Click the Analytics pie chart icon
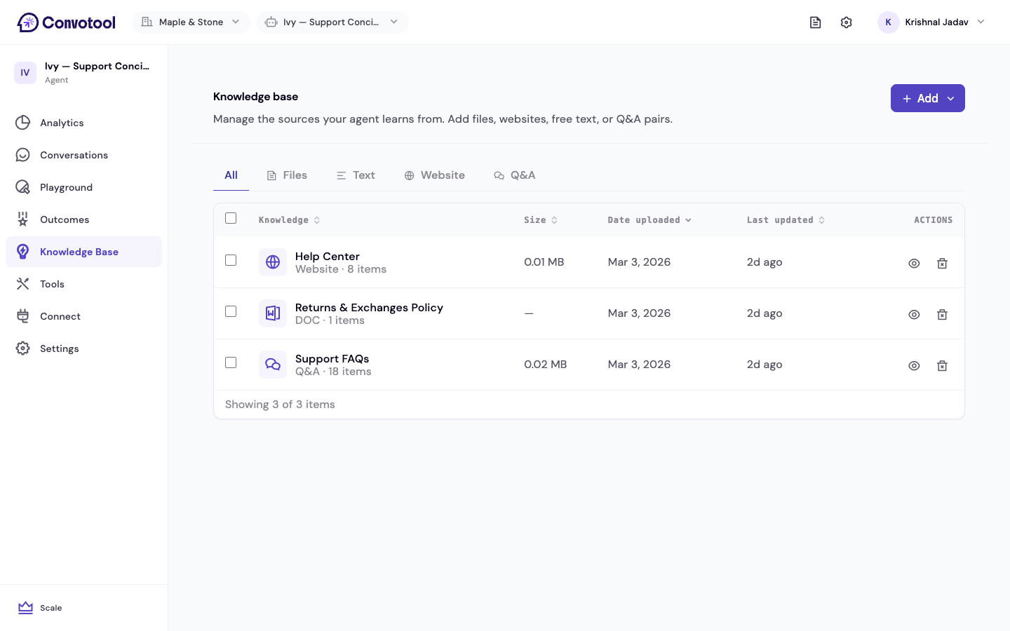Image resolution: width=1010 pixels, height=631 pixels. point(23,123)
